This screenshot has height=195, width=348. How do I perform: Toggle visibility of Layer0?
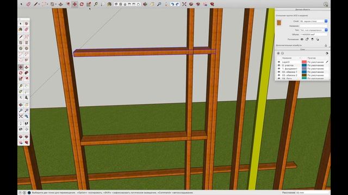point(279,62)
